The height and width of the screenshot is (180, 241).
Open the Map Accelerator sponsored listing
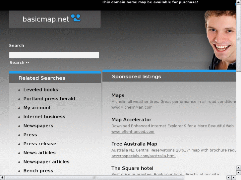[131, 120]
